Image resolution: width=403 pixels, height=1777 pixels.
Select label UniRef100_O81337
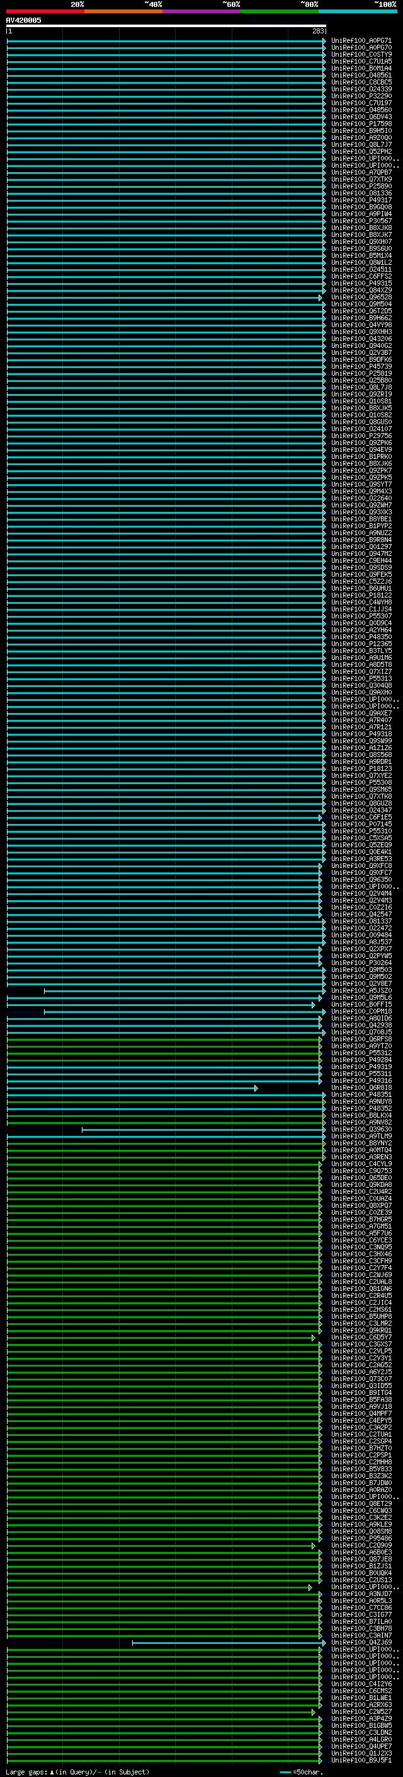[x=361, y=922]
